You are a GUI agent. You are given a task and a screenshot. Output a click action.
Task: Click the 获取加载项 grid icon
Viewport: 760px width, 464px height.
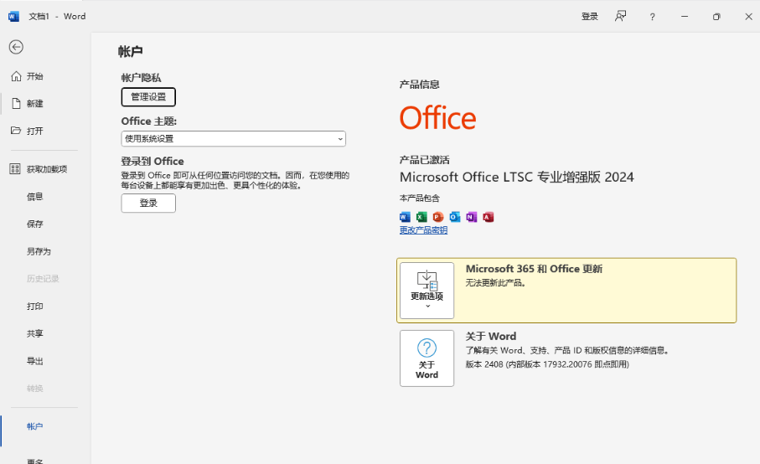point(15,168)
